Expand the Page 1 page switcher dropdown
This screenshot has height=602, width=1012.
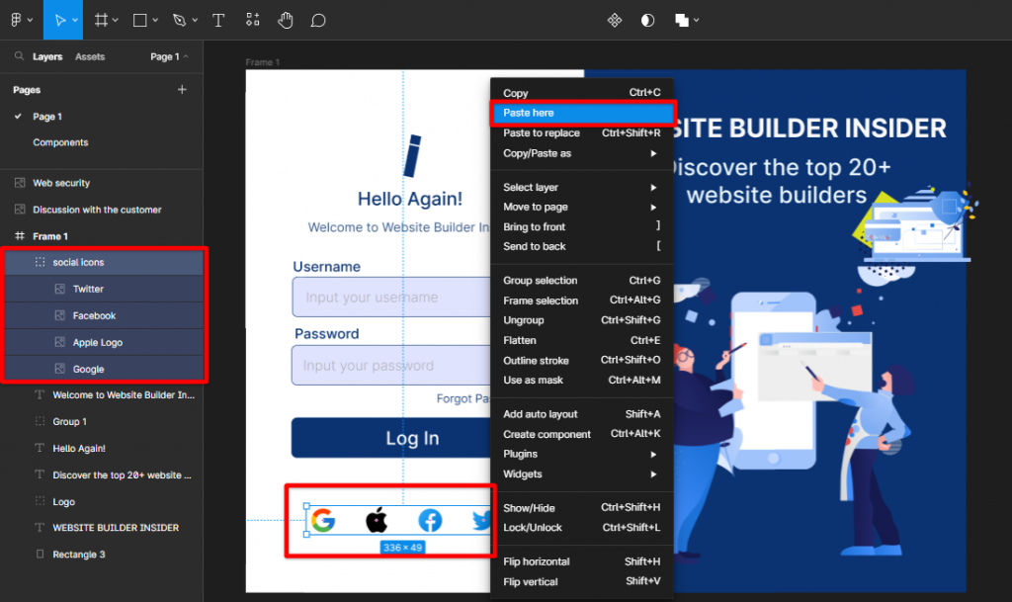point(166,56)
